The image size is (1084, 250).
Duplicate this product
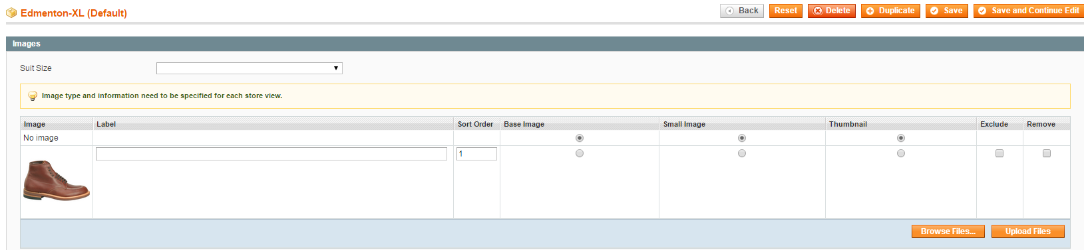click(890, 11)
